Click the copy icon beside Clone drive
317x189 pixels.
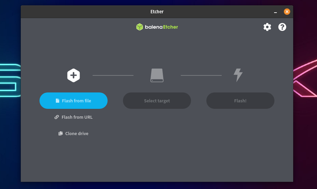(x=61, y=133)
